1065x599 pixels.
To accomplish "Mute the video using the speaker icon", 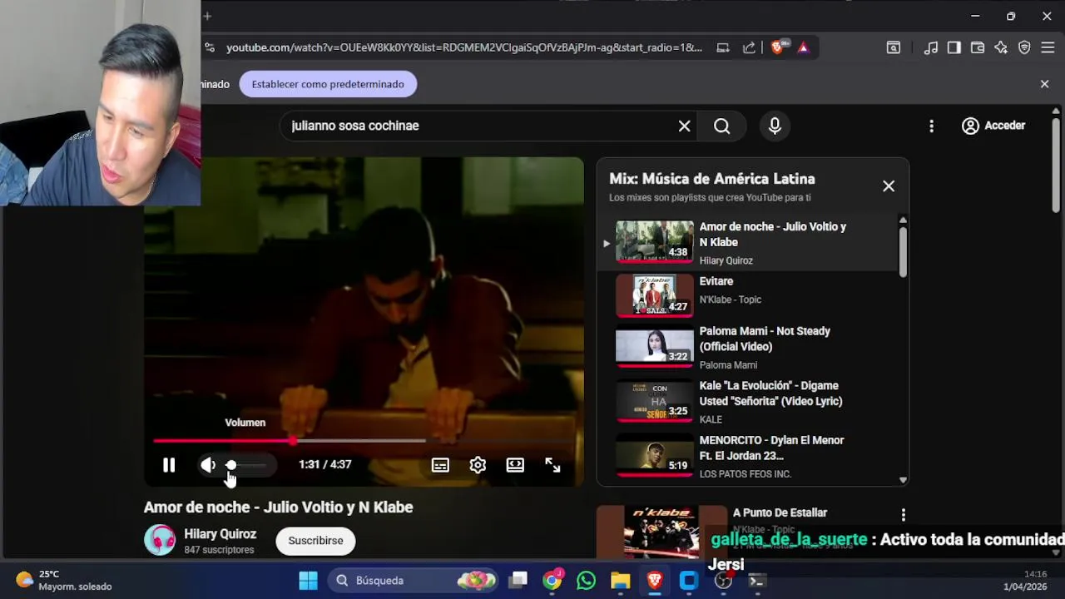I will [x=208, y=465].
